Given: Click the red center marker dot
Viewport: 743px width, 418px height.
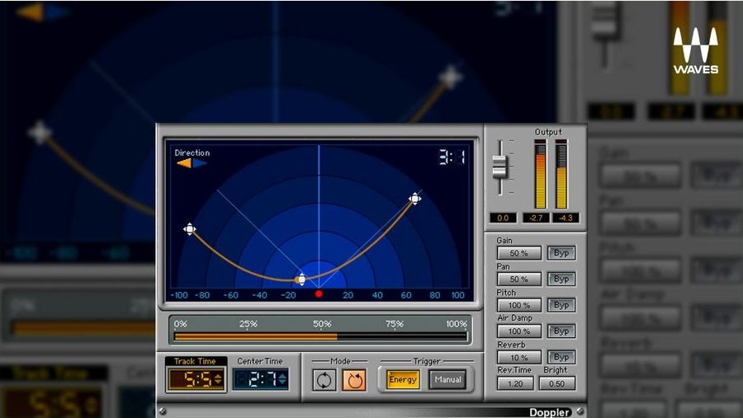Looking at the screenshot, I should [x=319, y=294].
